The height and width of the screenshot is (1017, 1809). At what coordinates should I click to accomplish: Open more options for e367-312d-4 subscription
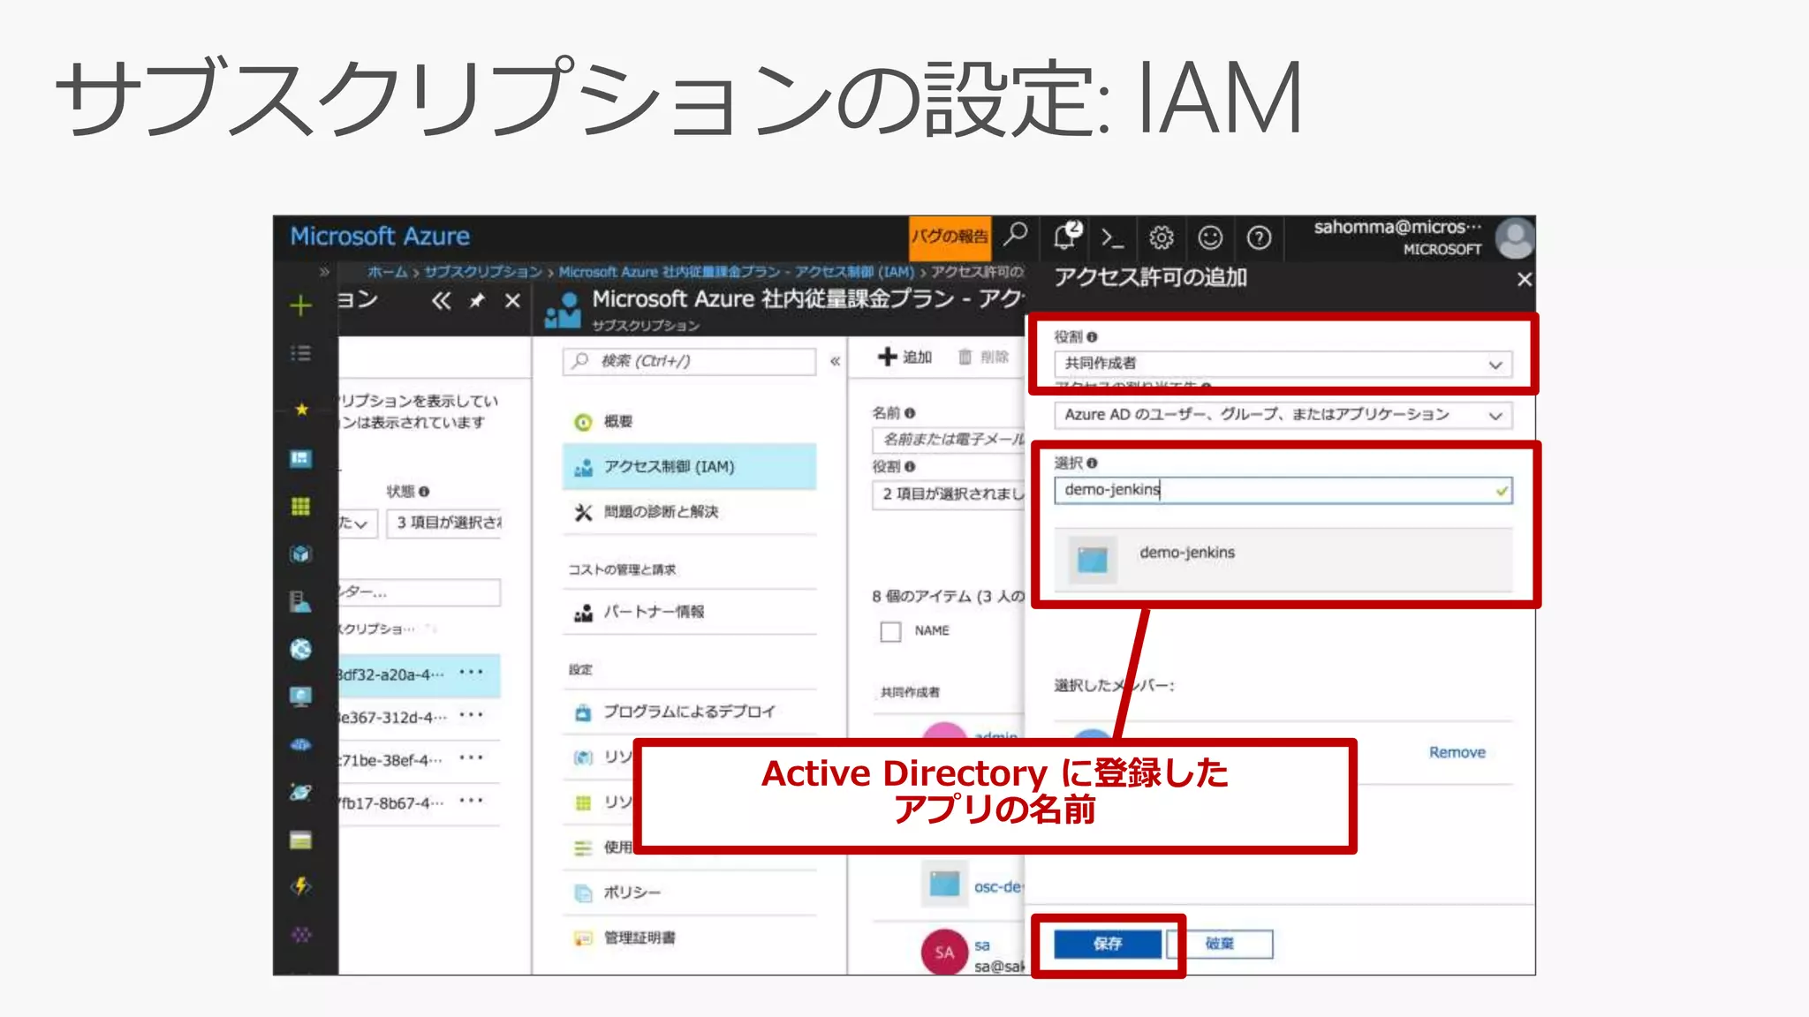[x=472, y=715]
